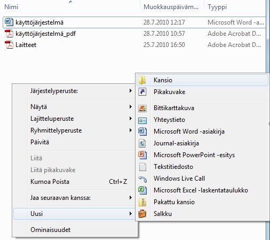Select Päivitä to refresh the folder

(x=74, y=142)
